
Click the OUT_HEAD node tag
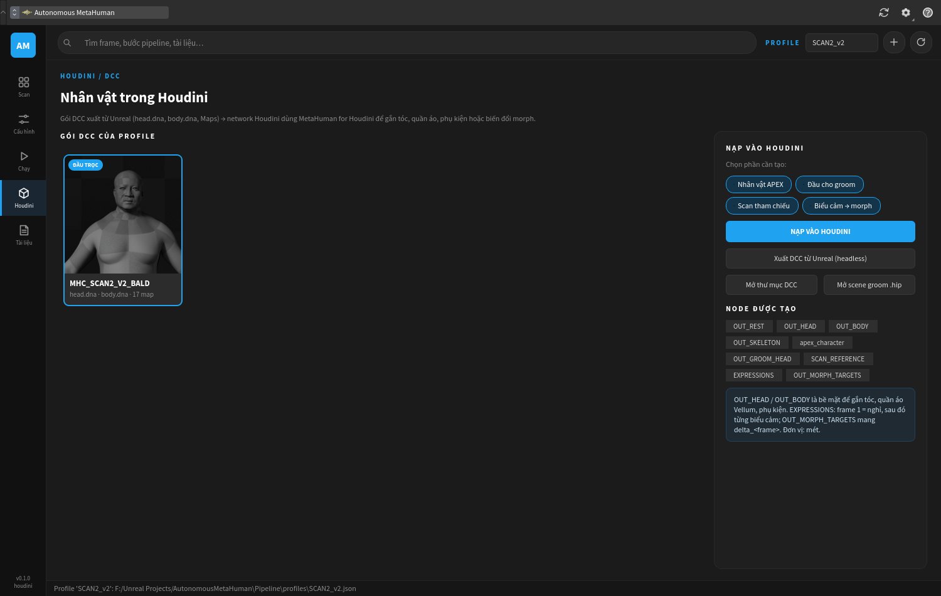[x=800, y=326]
